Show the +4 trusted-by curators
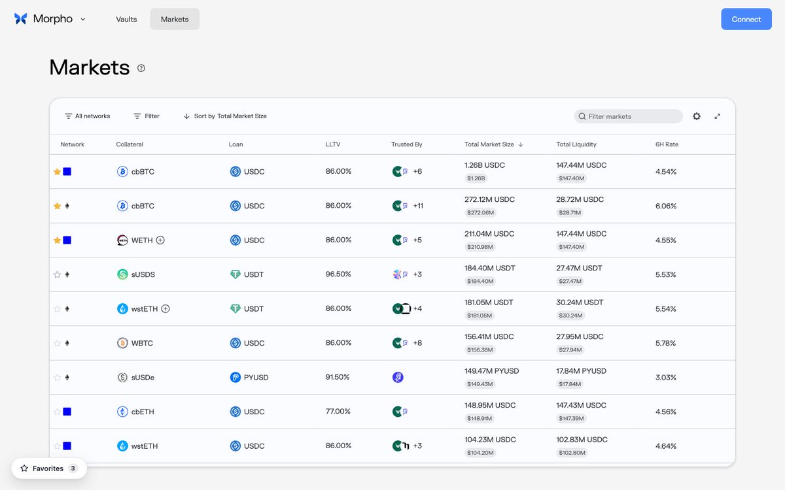 click(417, 309)
